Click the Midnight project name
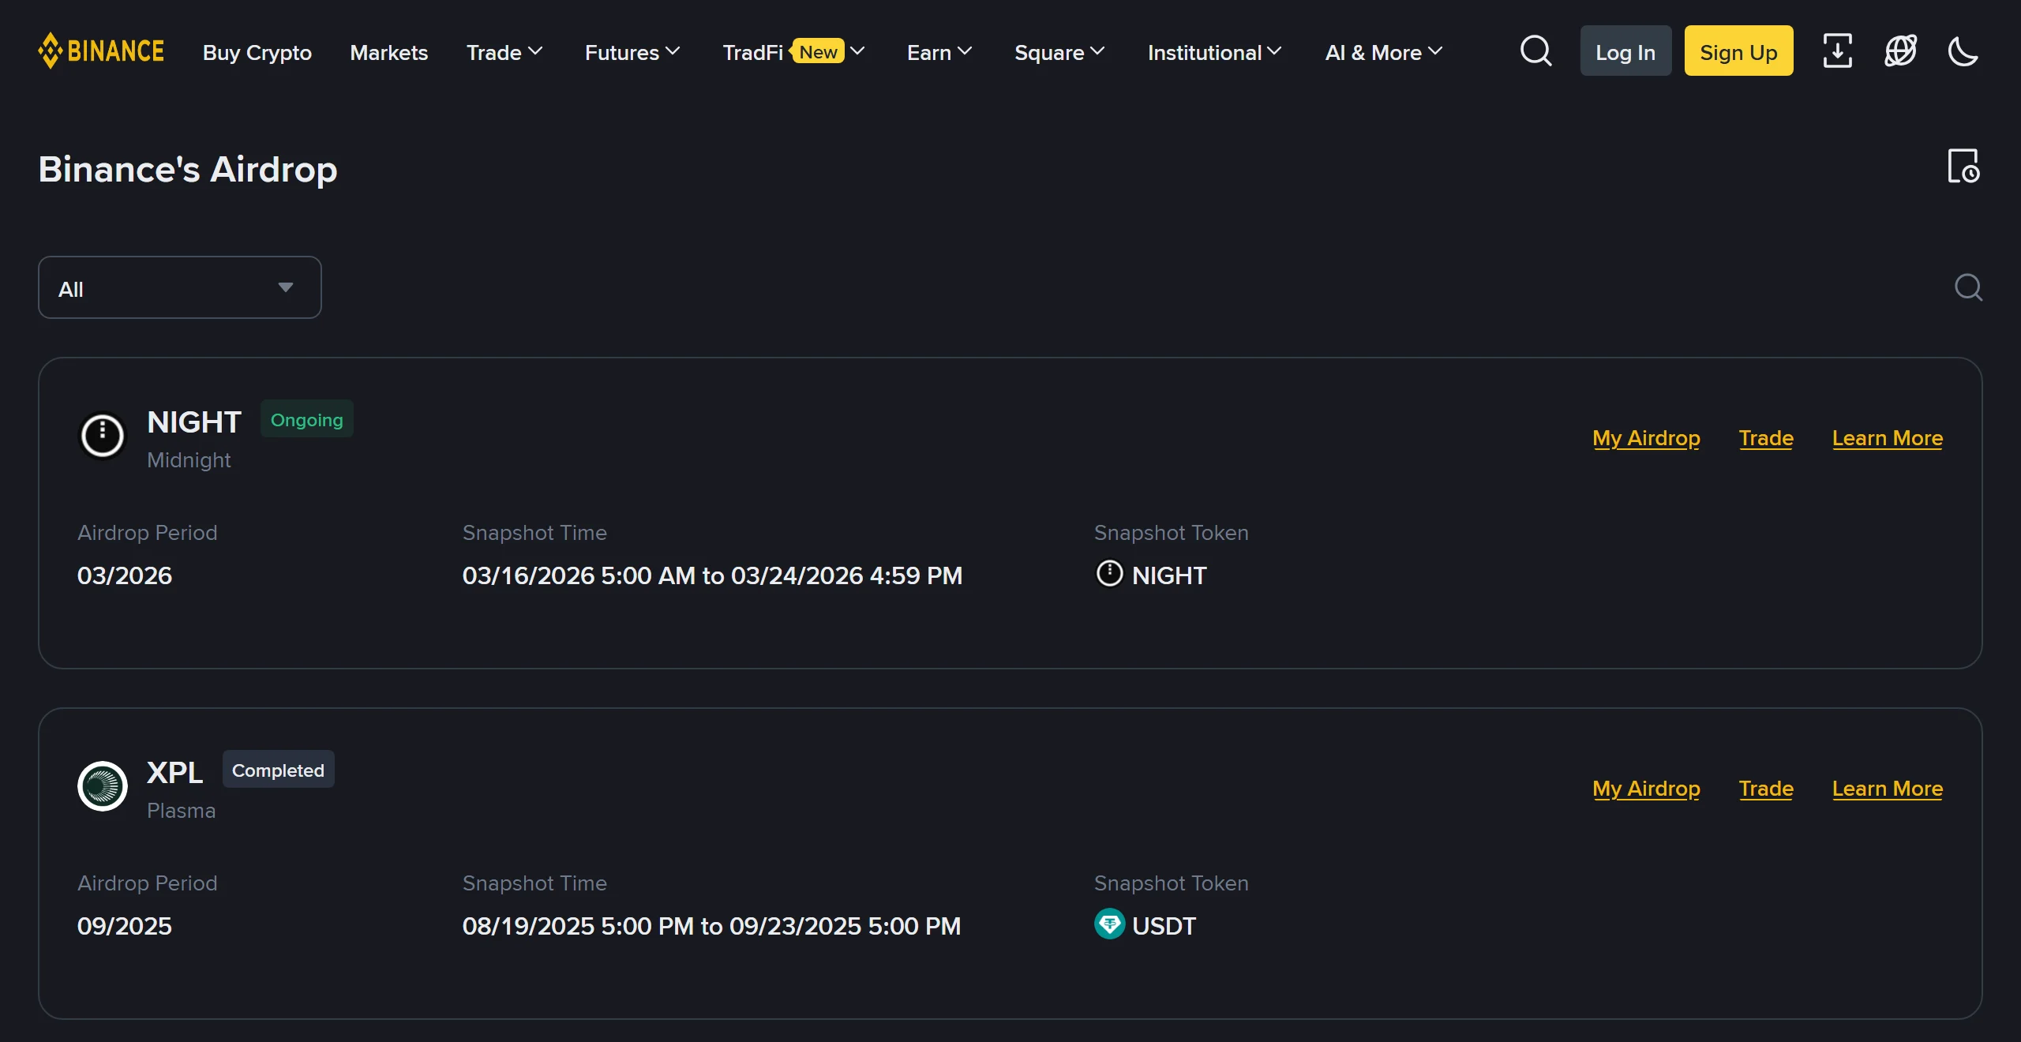Viewport: 2021px width, 1042px height. (189, 460)
